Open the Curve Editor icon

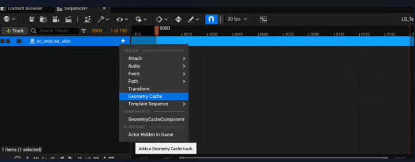pos(263,19)
